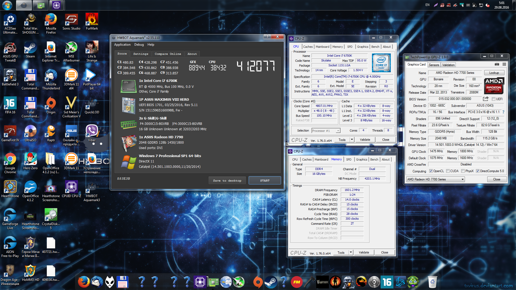Image resolution: width=516 pixels, height=290 pixels.
Task: Click the CPU-Z Name field Intel Core i7 6700K
Action: click(339, 56)
